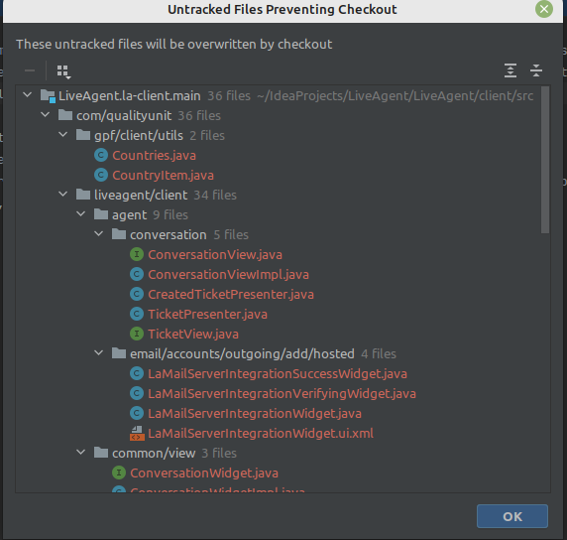Click the conversation folder icon
The height and width of the screenshot is (540, 567).
119,234
